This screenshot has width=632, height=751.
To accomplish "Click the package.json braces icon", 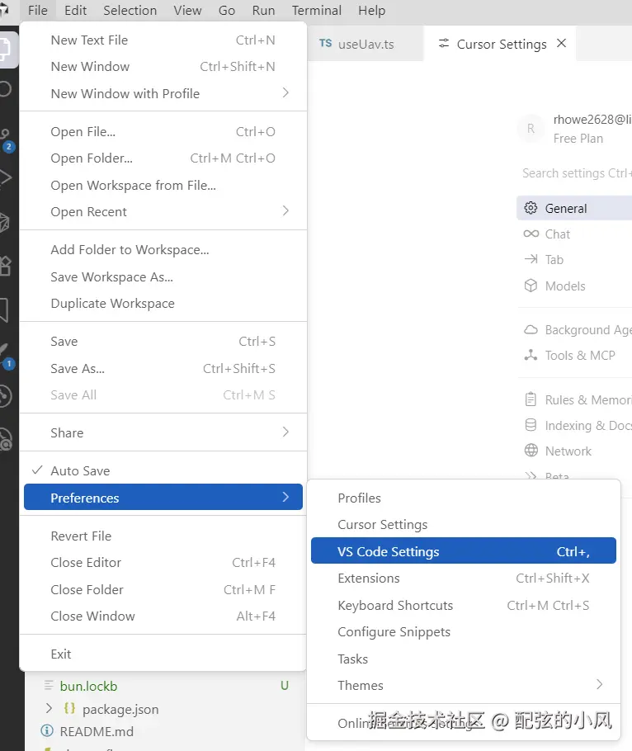I will (69, 708).
